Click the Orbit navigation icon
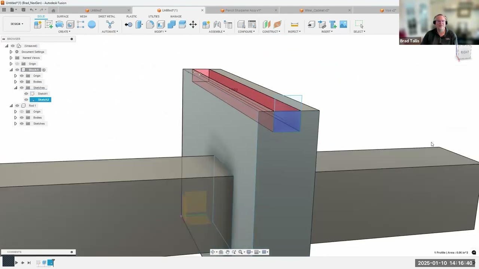 [213, 252]
